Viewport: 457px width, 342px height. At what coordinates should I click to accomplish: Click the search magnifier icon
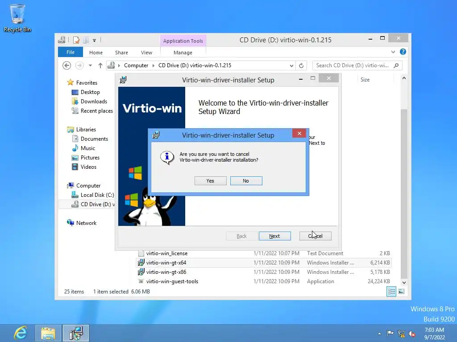click(x=396, y=65)
